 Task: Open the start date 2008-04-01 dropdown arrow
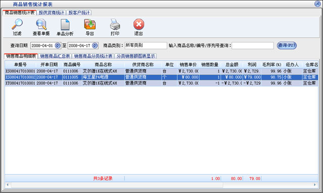(58, 45)
